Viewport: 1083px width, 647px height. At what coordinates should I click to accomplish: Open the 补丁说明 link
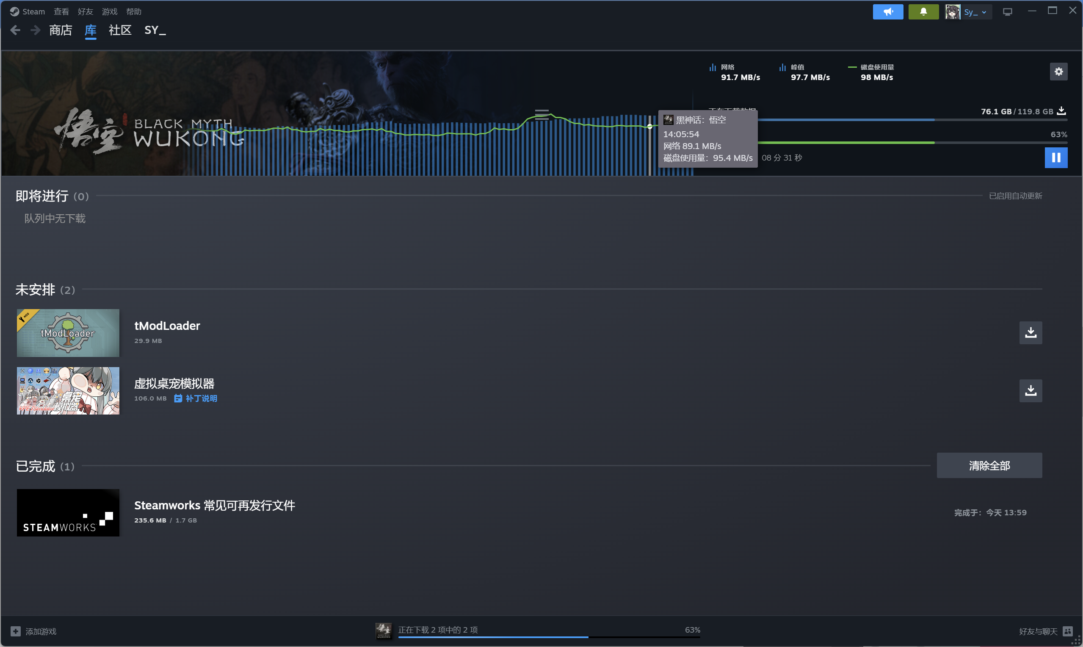(x=201, y=398)
